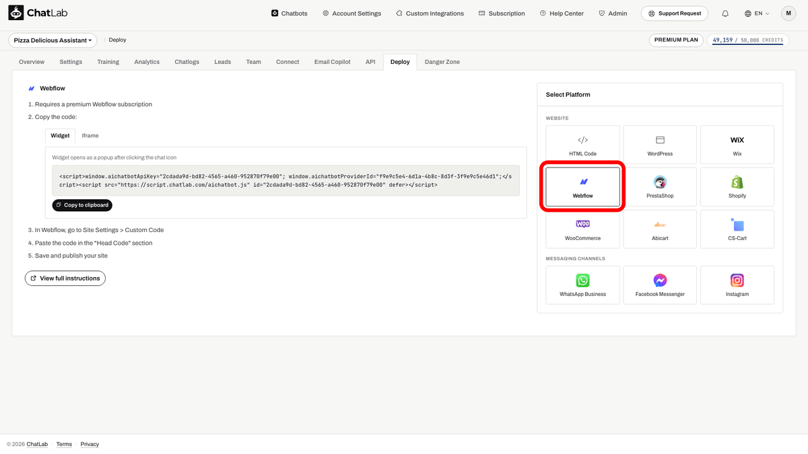Click the View full instructions button
The width and height of the screenshot is (808, 454).
65,278
